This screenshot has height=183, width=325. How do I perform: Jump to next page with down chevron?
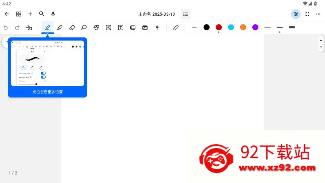click(321, 47)
